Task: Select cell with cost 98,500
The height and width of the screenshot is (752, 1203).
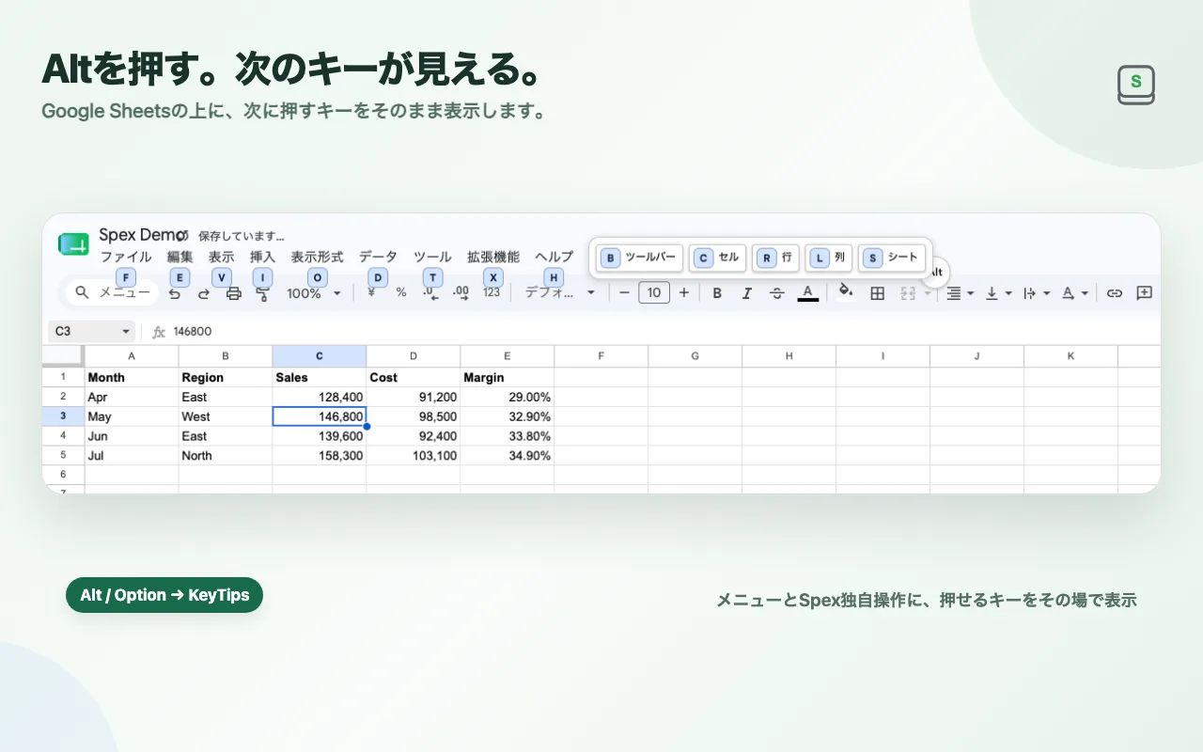Action: [x=414, y=416]
